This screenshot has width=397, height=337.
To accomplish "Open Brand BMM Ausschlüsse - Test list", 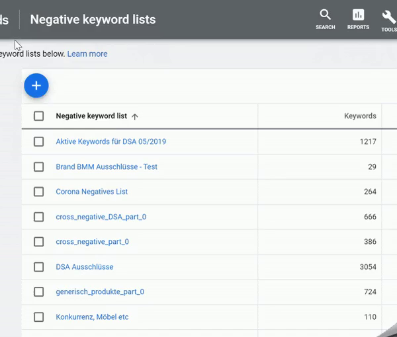I will [x=107, y=167].
